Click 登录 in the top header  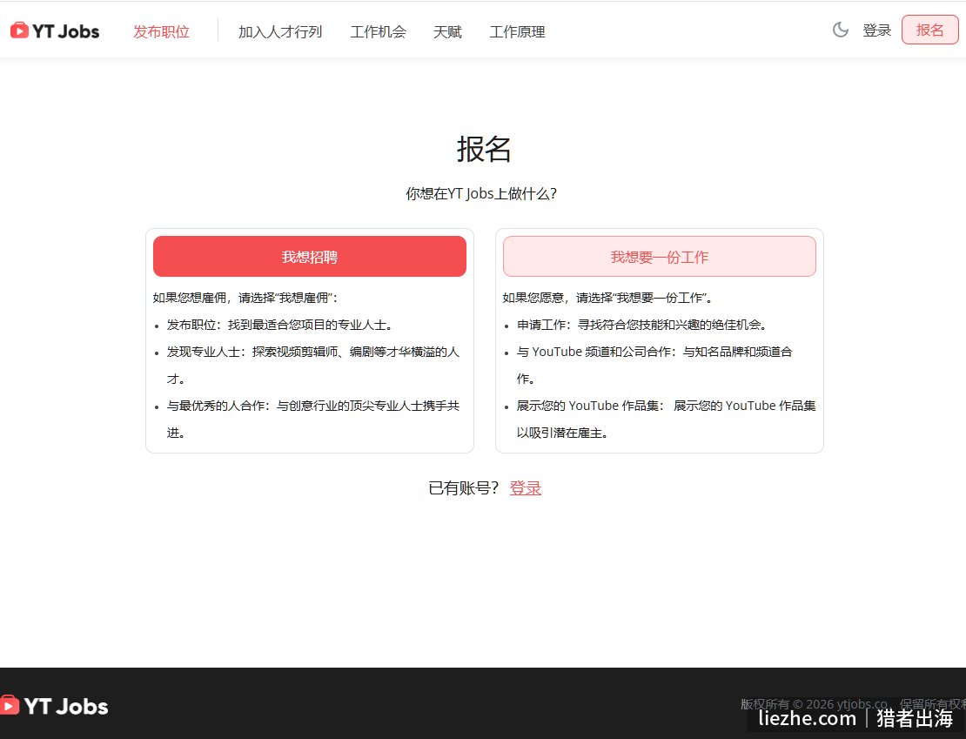pos(876,30)
